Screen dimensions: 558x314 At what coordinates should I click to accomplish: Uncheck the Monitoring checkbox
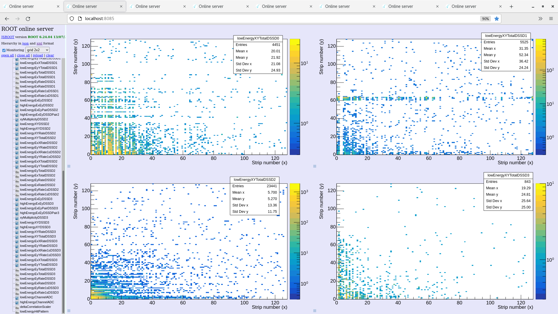(4, 50)
